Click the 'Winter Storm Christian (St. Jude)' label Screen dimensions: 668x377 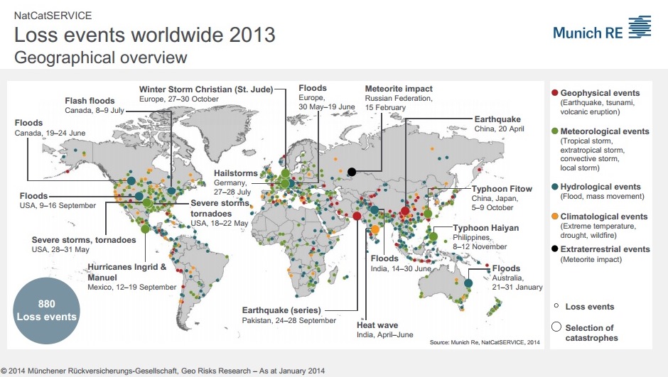point(206,89)
